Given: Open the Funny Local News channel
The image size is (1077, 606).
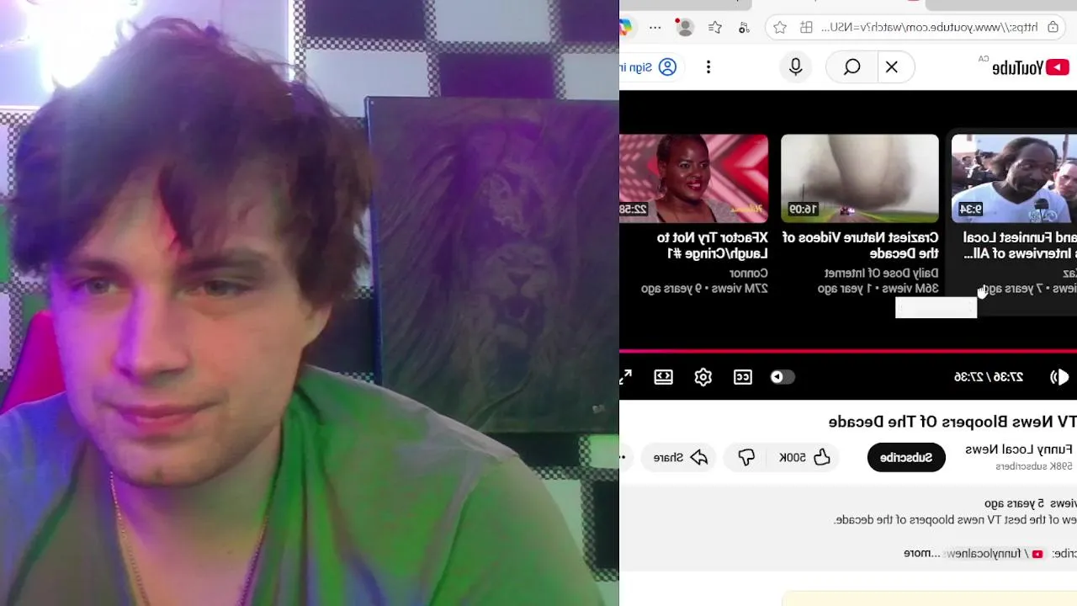Looking at the screenshot, I should tap(1019, 449).
